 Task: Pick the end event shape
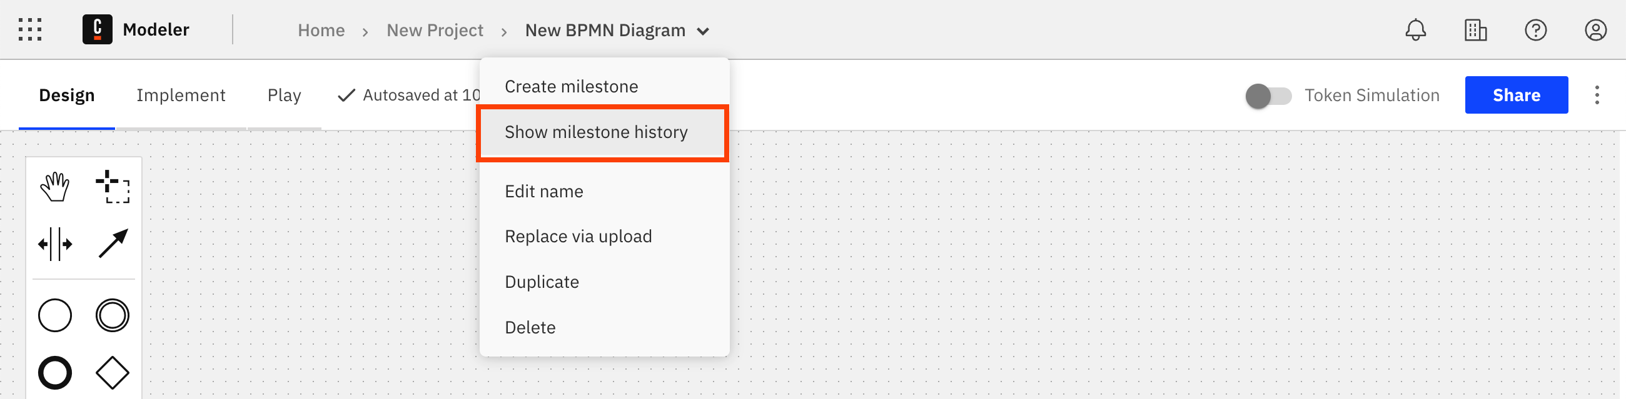(55, 372)
